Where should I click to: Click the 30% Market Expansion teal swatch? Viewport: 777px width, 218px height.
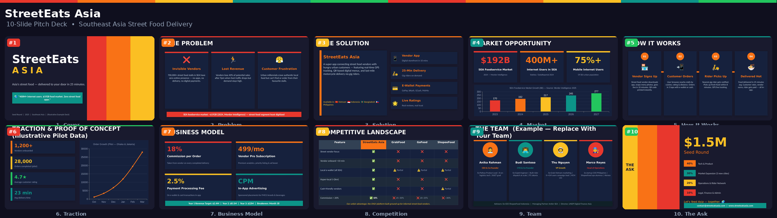(690, 173)
